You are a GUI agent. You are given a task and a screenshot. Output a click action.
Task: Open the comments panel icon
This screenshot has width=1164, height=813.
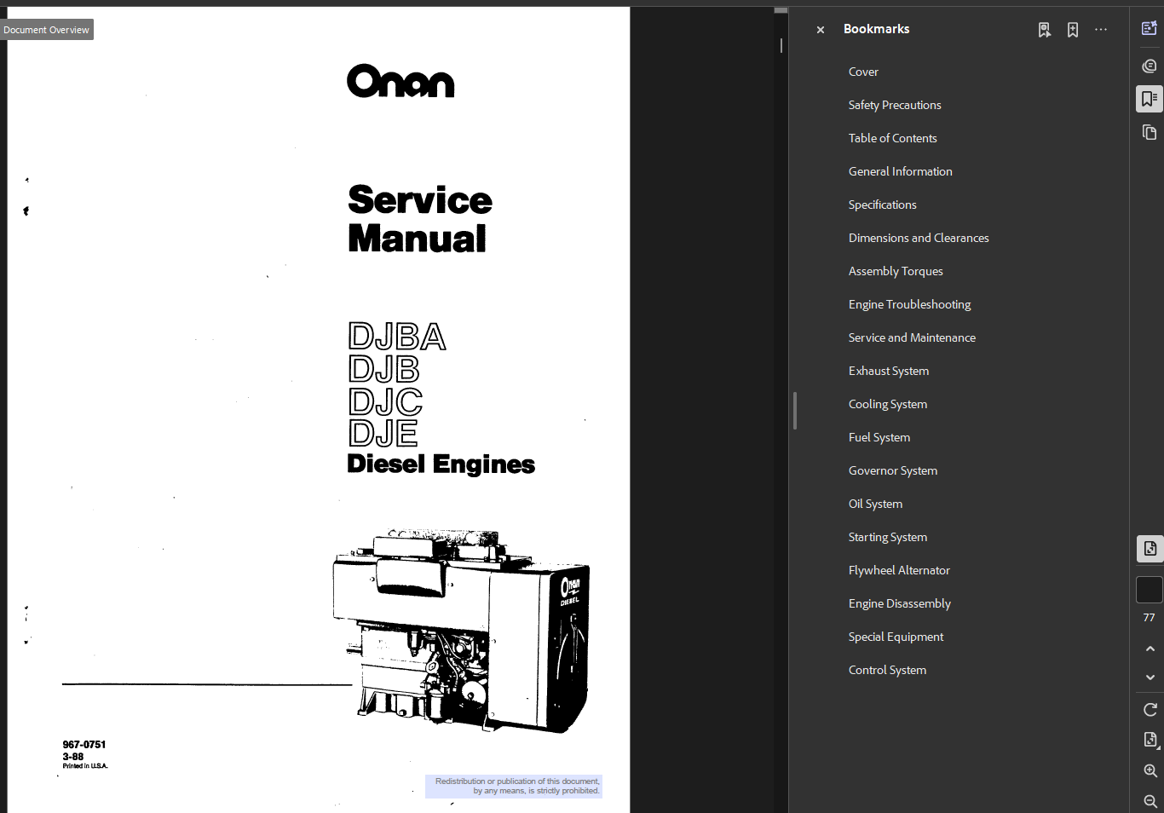coord(1150,66)
